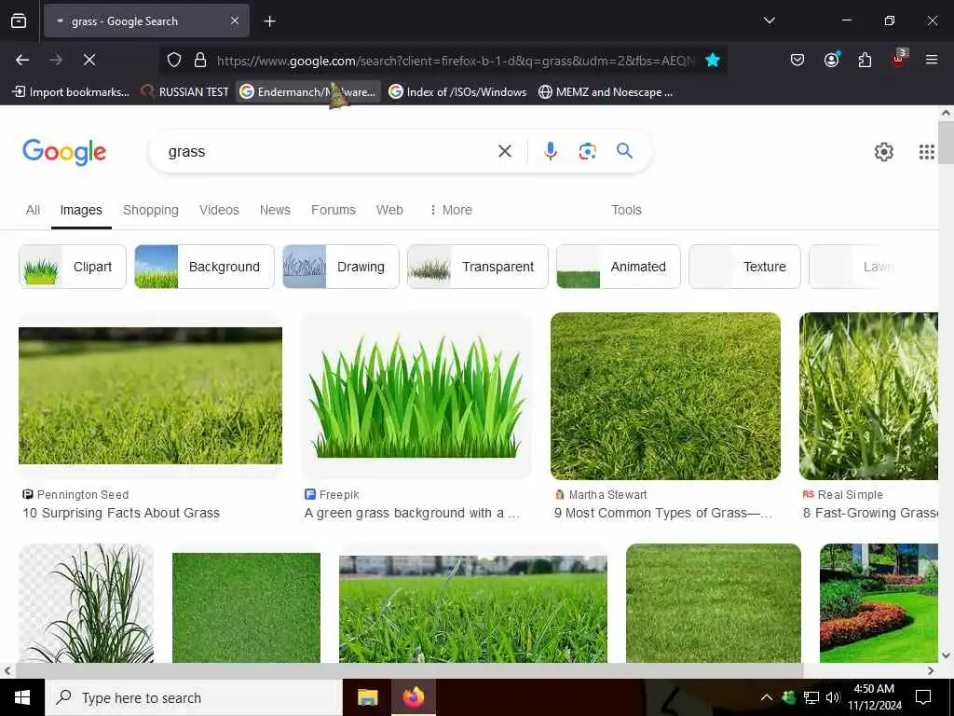Viewport: 954px width, 716px height.
Task: Switch to the Videos tab
Action: click(219, 210)
